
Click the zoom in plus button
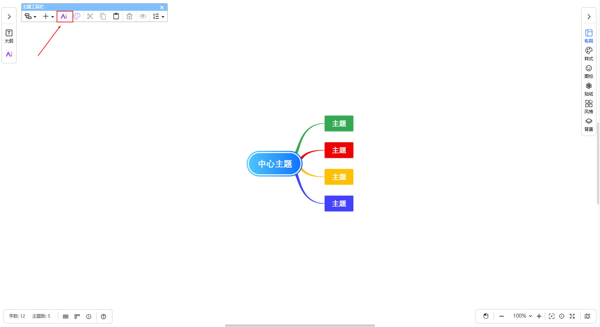pos(539,316)
